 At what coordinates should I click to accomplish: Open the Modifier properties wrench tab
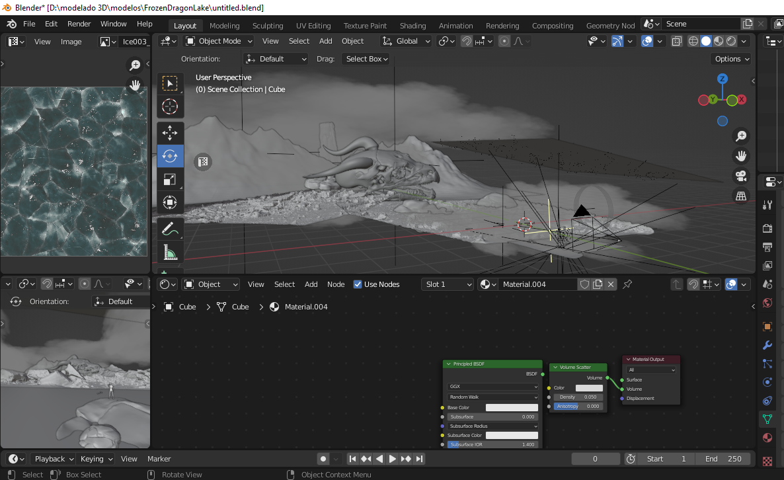tap(767, 345)
